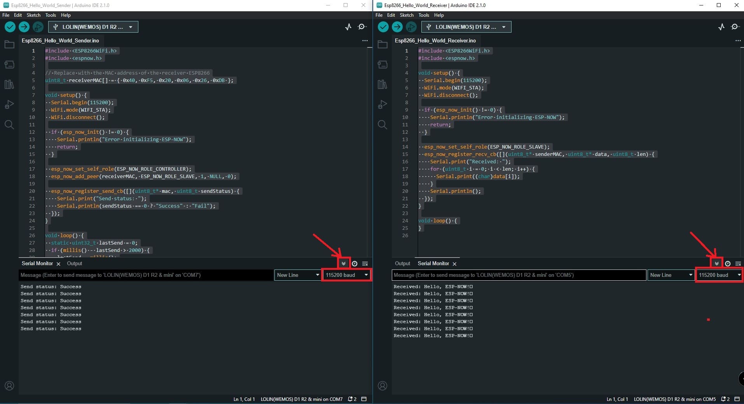Toggle timestamp in Receiver serial monitor
Viewport: 744px width, 404px height.
[727, 264]
